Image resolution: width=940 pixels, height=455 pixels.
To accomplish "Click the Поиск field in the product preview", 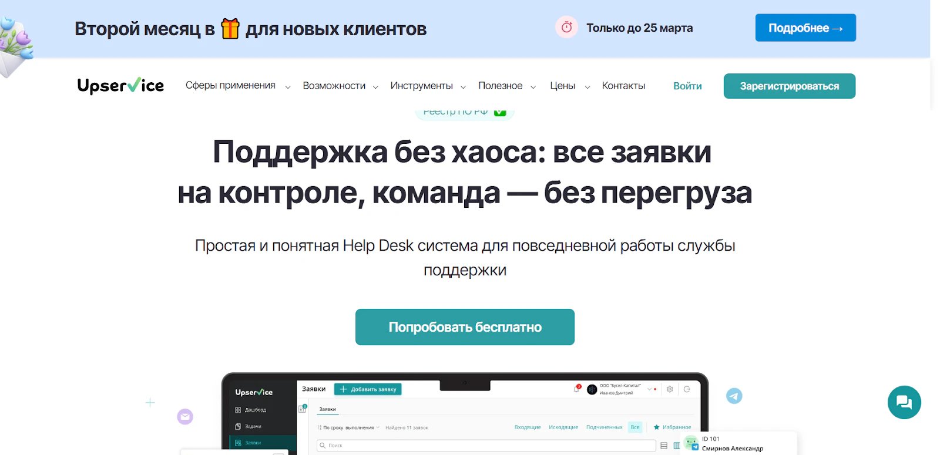I will [486, 446].
